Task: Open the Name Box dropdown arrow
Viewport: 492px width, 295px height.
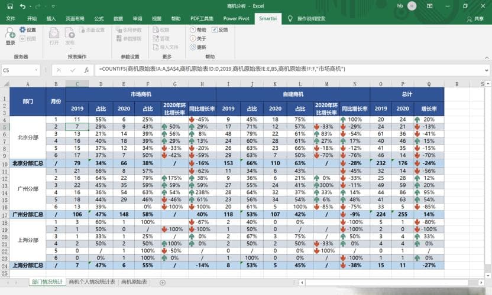Action: tap(37, 70)
